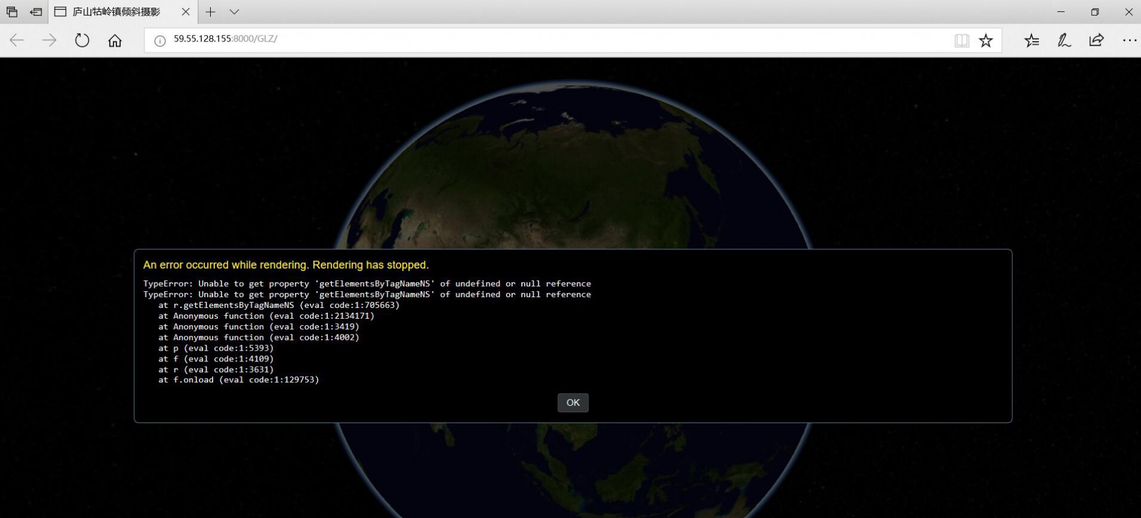1141x518 pixels.
Task: Click the address bar URL 59.55.128.155:8000/GLZ/
Action: (x=225, y=38)
